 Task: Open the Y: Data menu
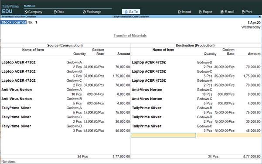[x=59, y=12]
